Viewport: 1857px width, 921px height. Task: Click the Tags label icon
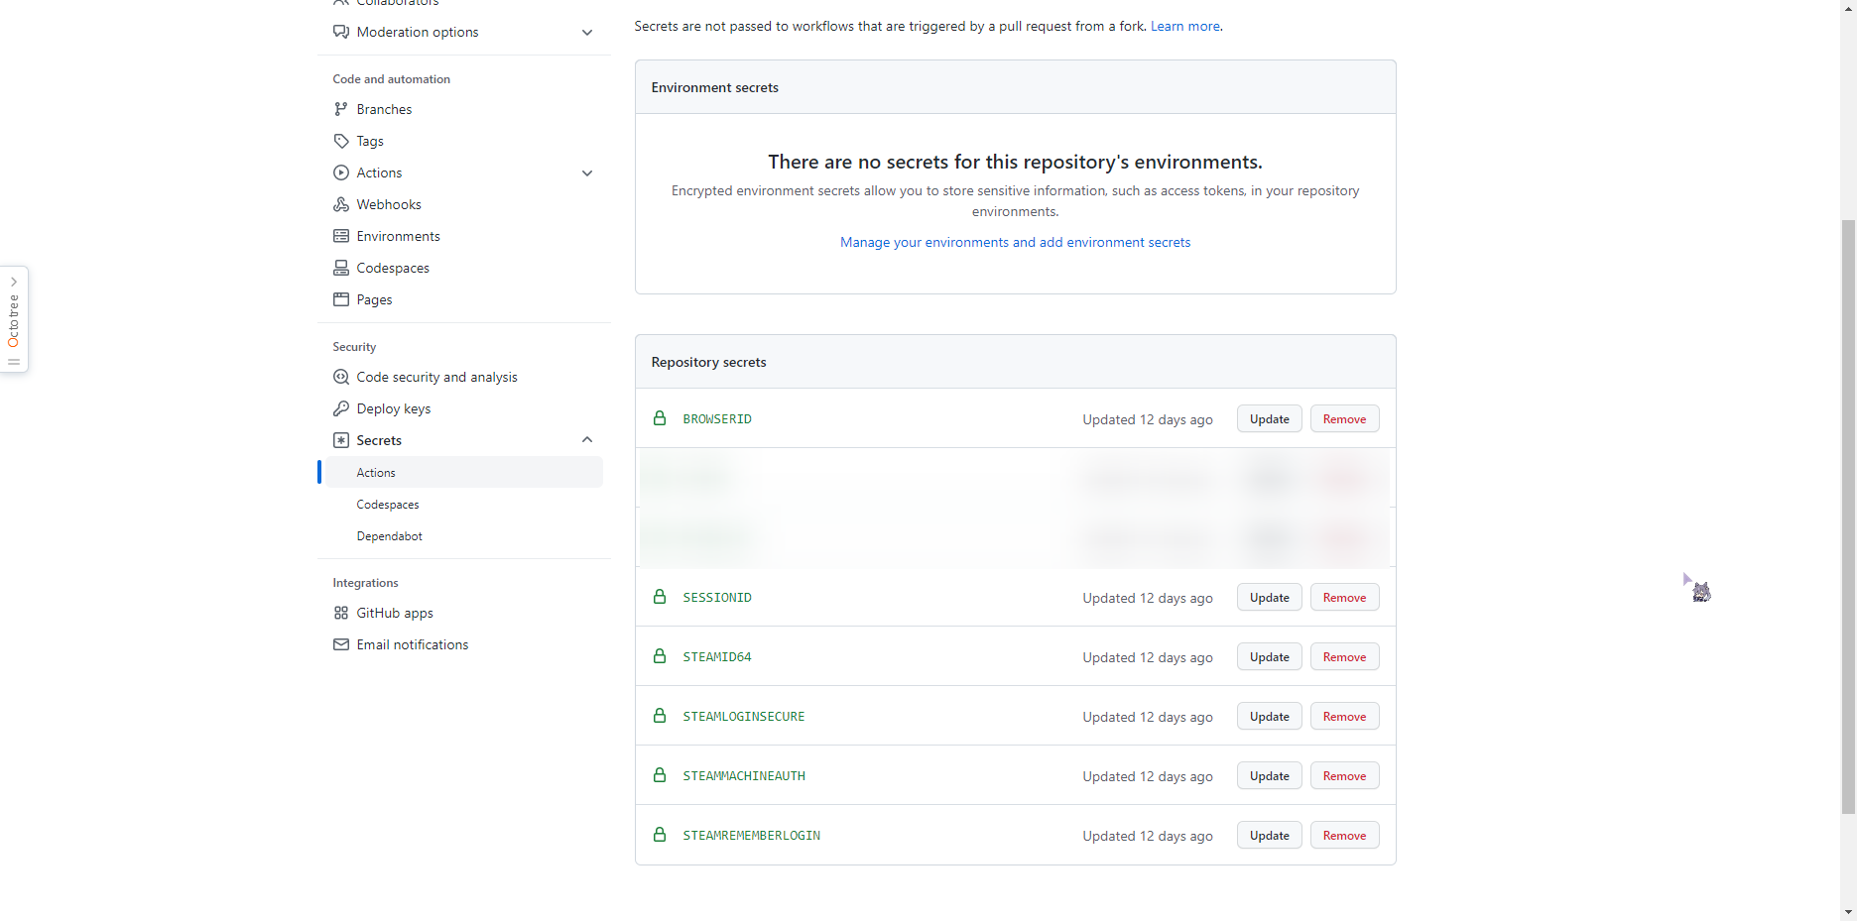pos(341,141)
